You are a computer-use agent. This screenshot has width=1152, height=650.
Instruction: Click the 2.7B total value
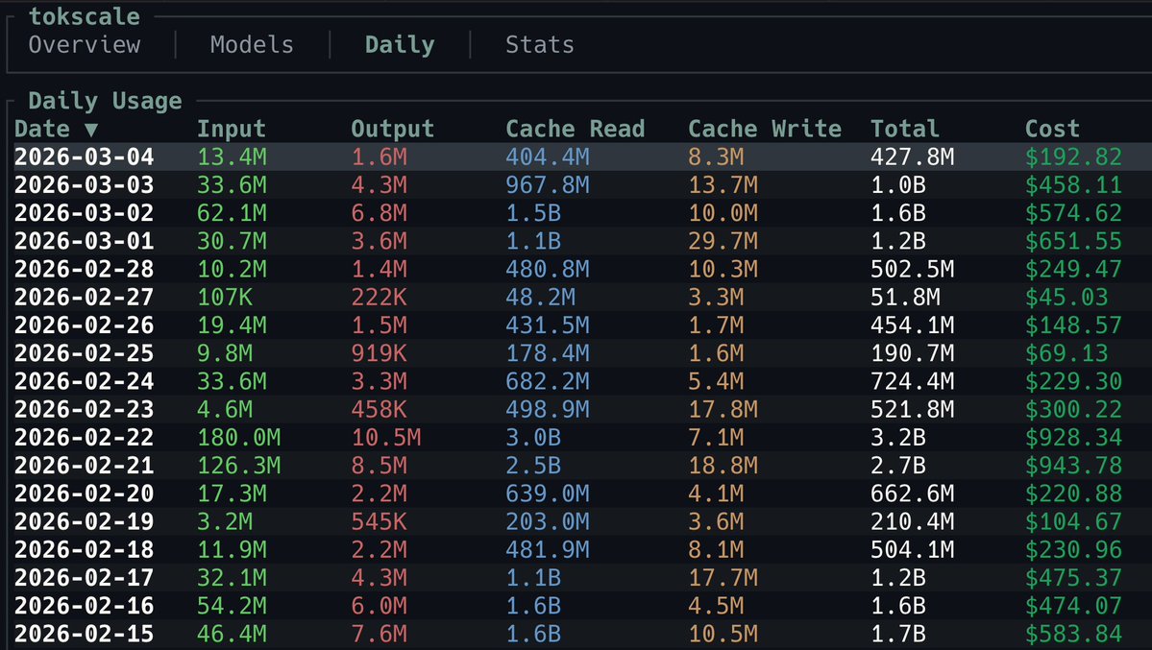(898, 466)
